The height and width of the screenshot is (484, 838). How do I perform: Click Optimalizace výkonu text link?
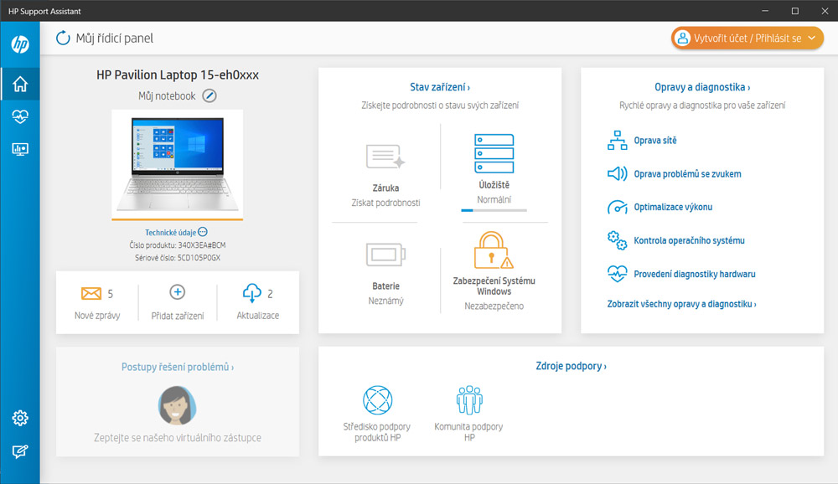pyautogui.click(x=673, y=208)
